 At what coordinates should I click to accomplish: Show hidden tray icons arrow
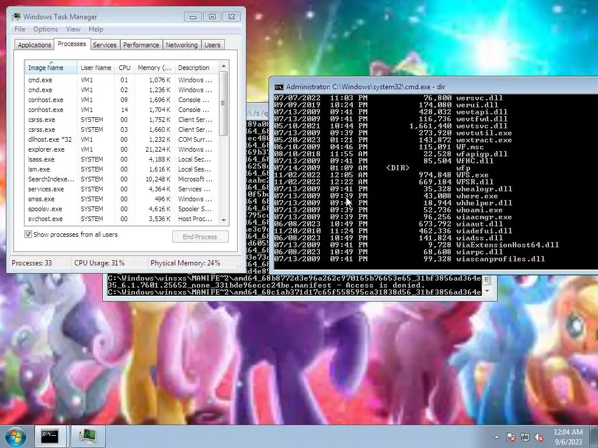(x=496, y=437)
